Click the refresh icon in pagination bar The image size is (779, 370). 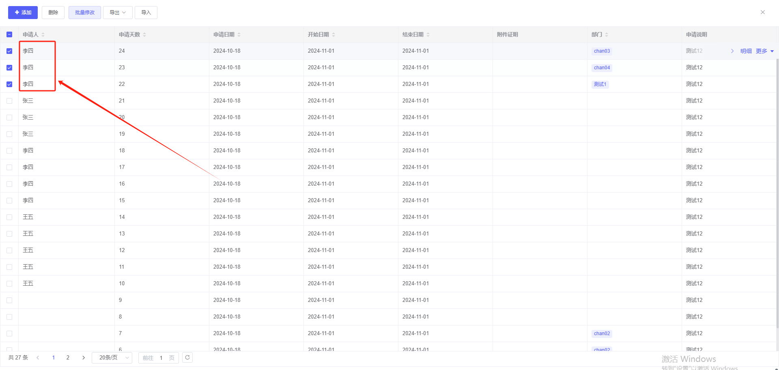click(x=187, y=357)
